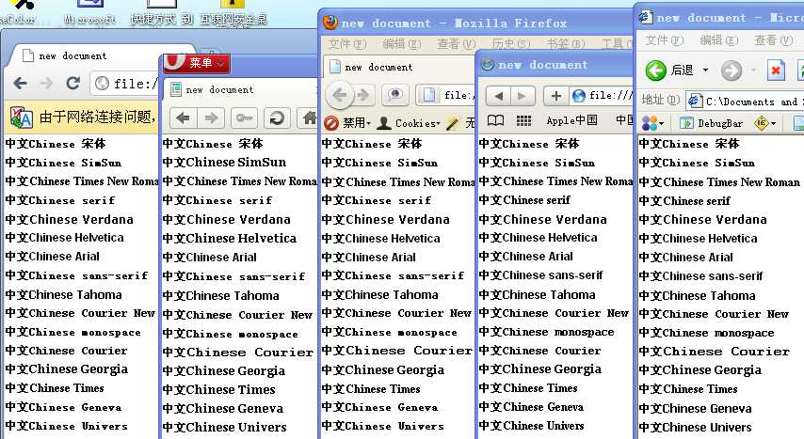Click the forward arrow in Firefox
The width and height of the screenshot is (804, 439).
[363, 95]
